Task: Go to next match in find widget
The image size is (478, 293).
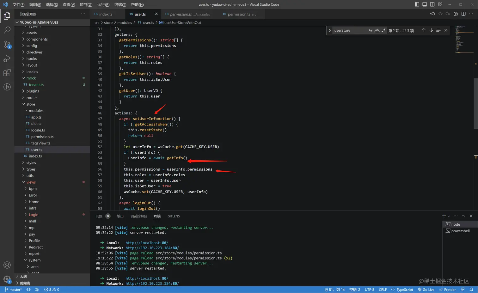Action: [431, 30]
